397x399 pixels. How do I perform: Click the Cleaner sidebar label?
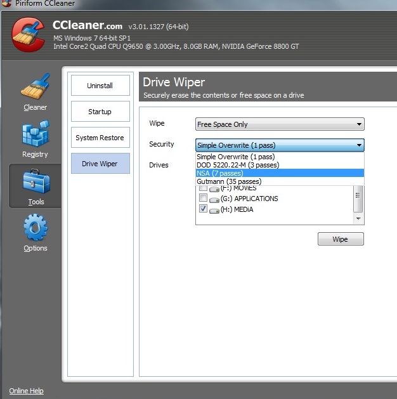pos(36,107)
